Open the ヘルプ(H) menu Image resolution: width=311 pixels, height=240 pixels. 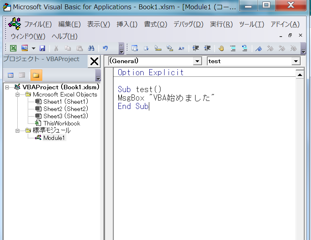[x=64, y=36]
